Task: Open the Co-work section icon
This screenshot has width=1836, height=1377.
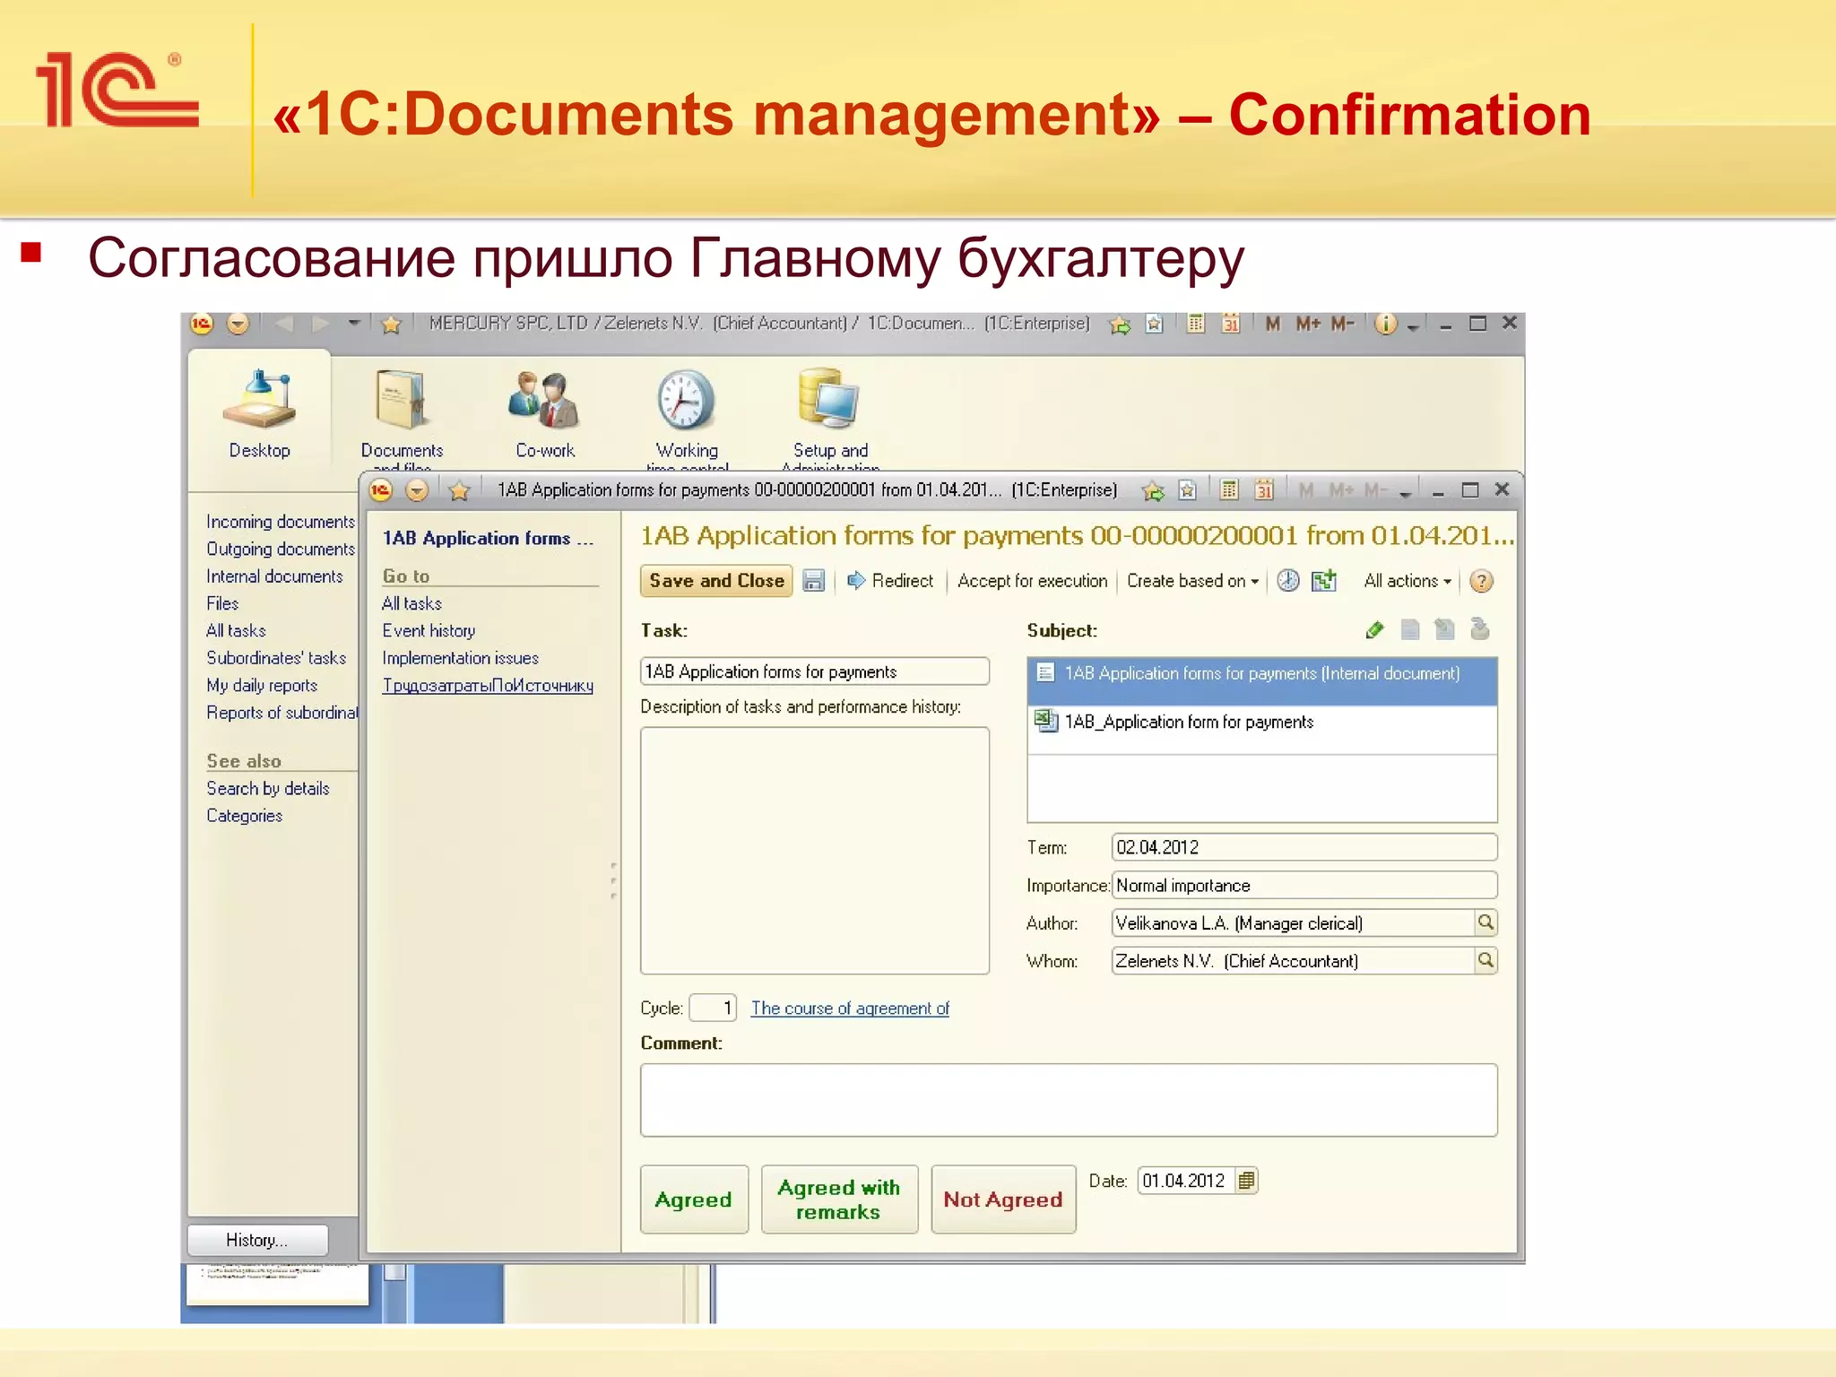Action: 545,412
